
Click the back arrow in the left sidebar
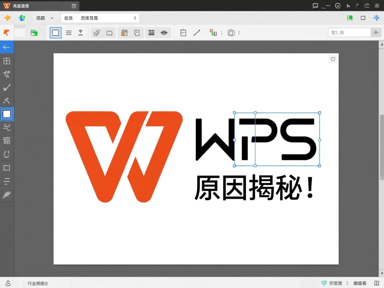7,47
